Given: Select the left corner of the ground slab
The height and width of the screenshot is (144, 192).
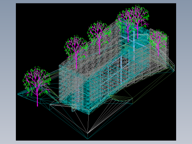Looking at the screenshot, I should click(x=18, y=94).
